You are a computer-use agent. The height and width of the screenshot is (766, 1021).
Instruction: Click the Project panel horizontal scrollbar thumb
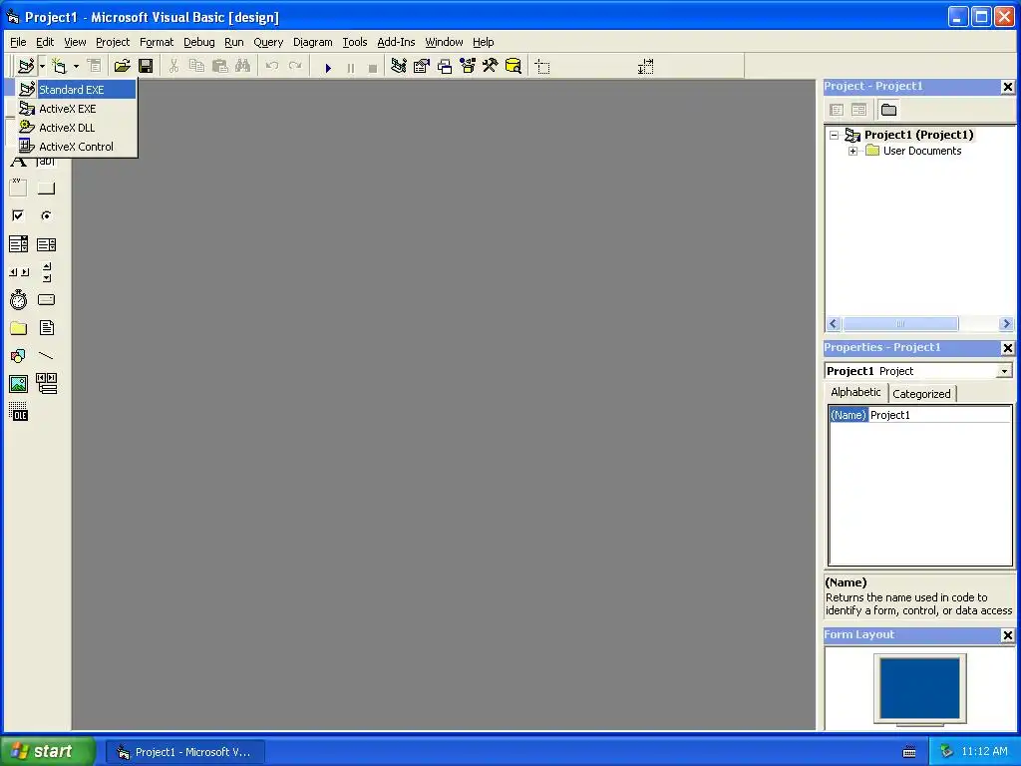(900, 324)
